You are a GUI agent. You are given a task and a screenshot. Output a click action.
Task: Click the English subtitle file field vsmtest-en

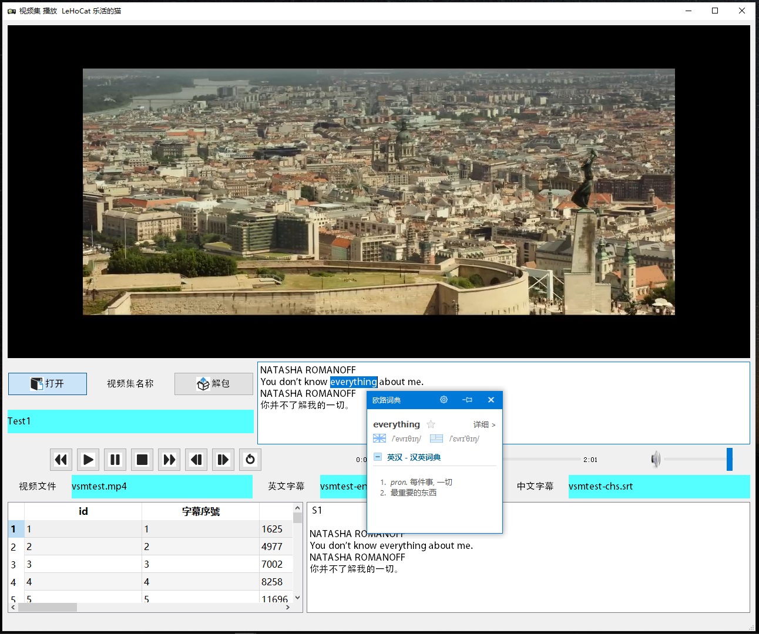(344, 487)
